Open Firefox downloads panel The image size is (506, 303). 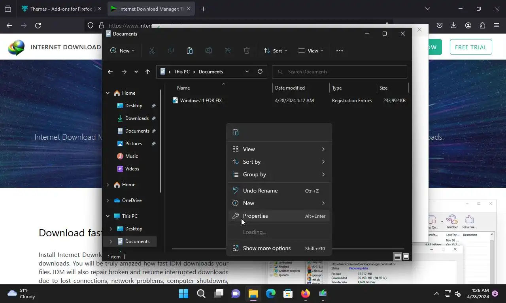pyautogui.click(x=453, y=25)
